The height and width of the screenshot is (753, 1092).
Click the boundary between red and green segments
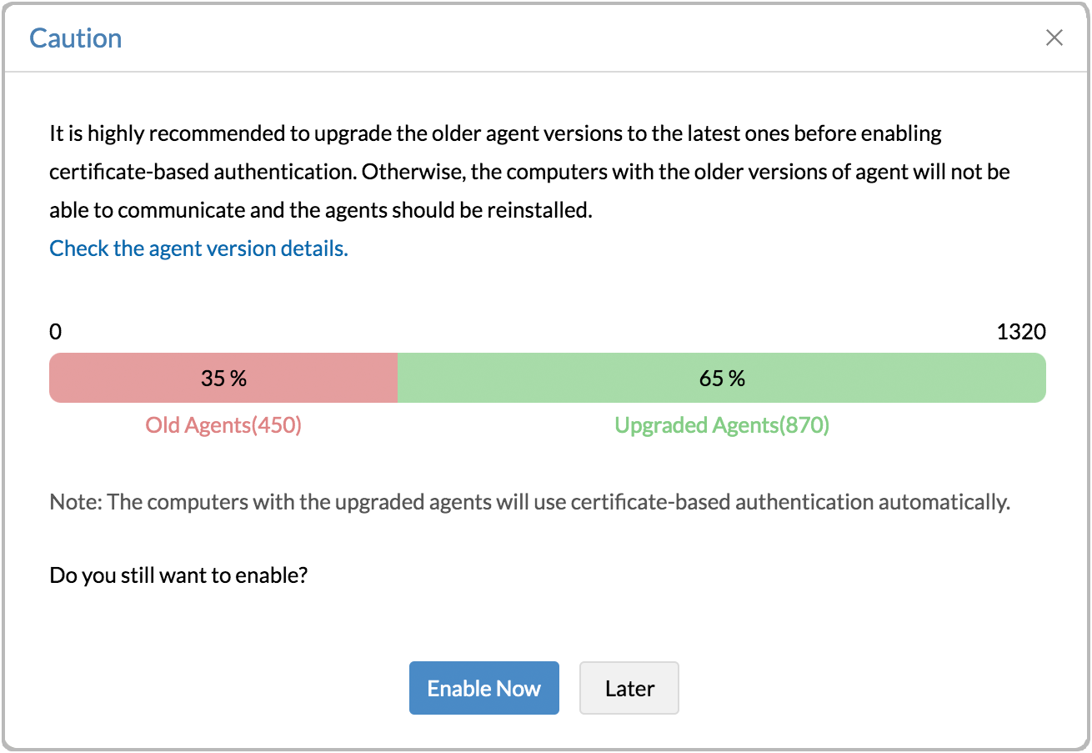(x=398, y=378)
